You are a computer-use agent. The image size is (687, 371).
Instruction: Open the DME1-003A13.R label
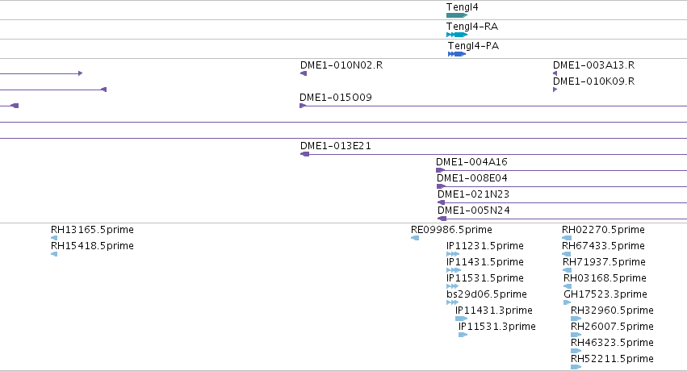(593, 65)
